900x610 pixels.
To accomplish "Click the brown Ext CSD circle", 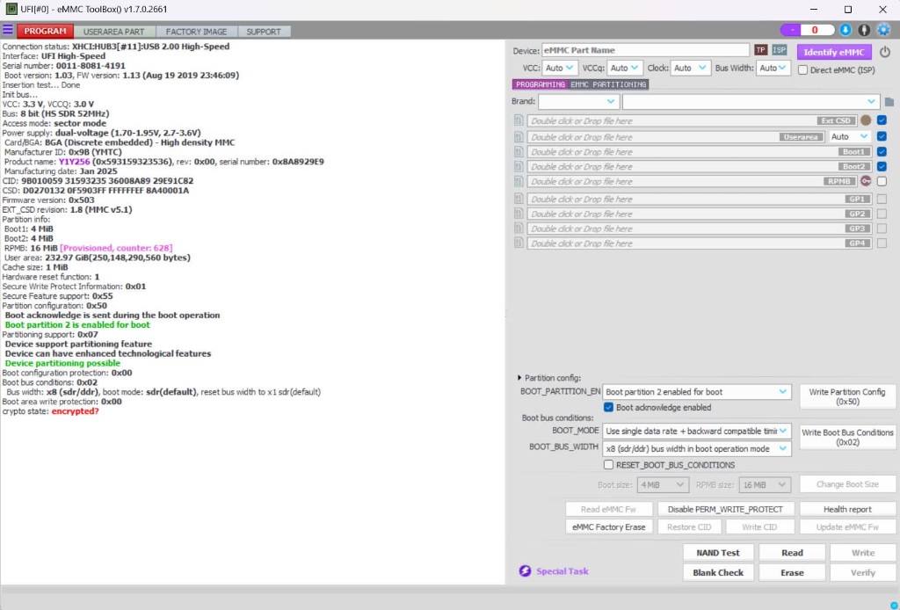I will click(866, 120).
